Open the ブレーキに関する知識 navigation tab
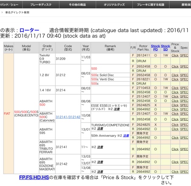Screen dimensions: 191x186 click(x=151, y=5)
